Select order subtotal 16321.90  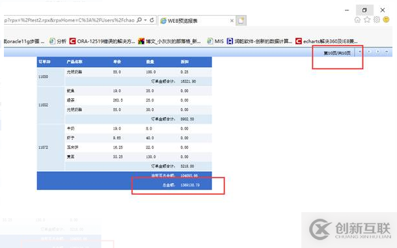click(x=188, y=81)
